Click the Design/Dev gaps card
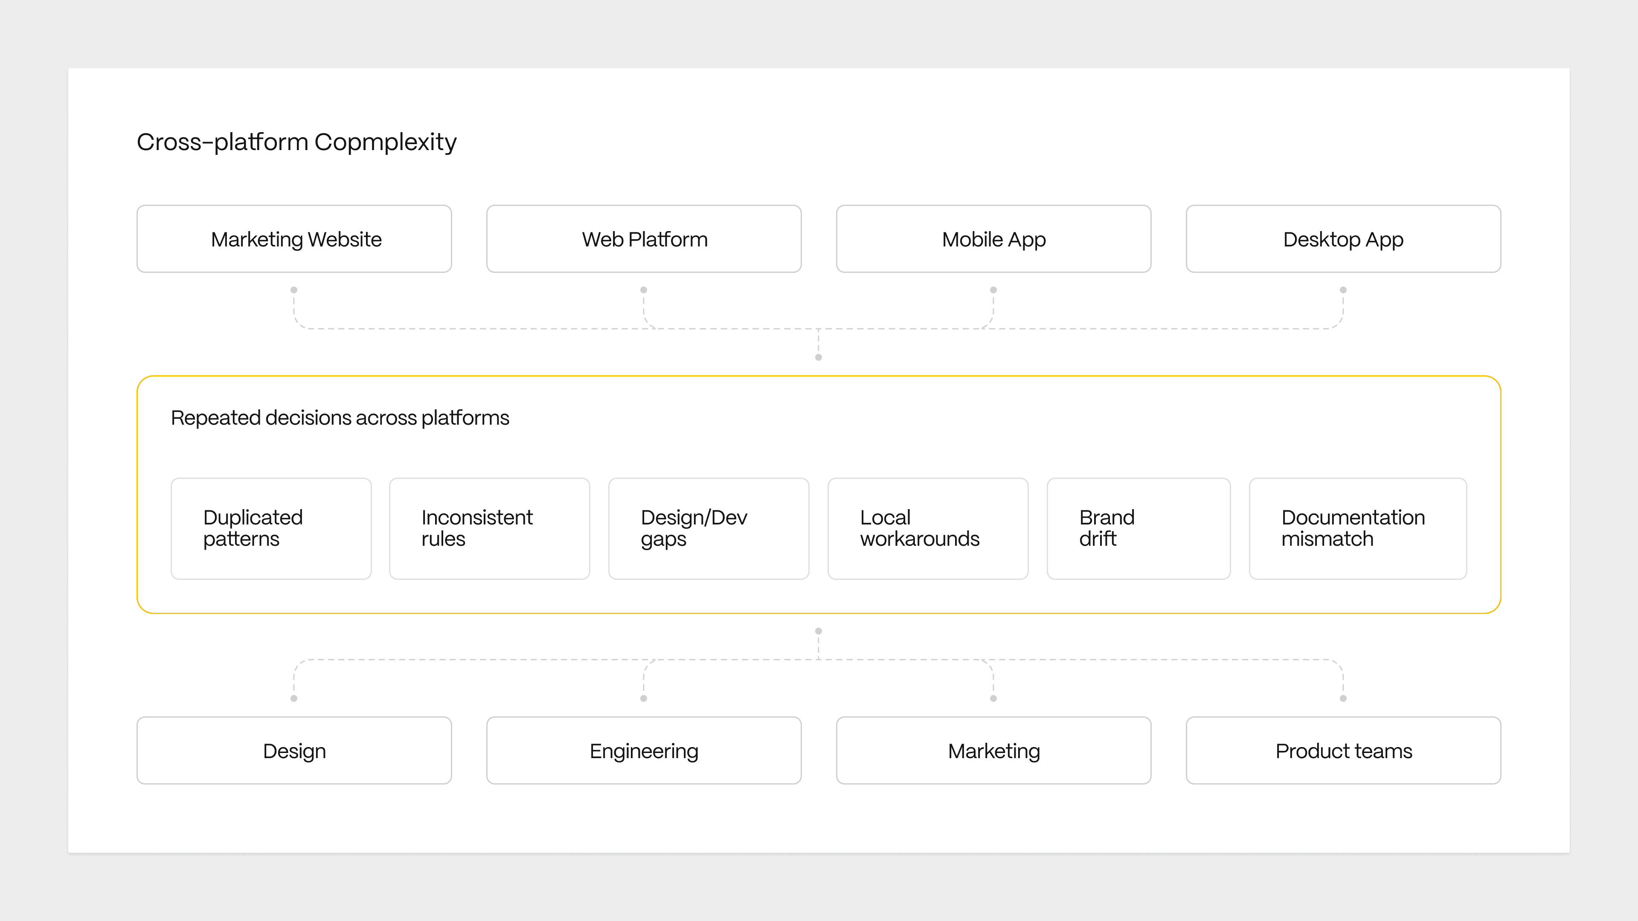 709,528
